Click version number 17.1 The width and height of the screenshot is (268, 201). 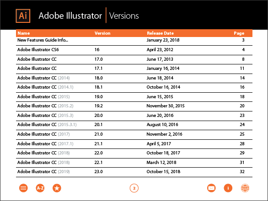(x=99, y=69)
